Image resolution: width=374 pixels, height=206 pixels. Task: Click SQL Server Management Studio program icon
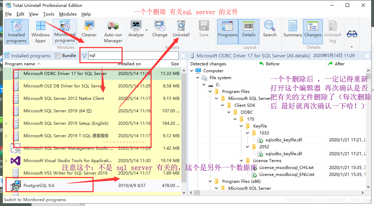tap(16, 148)
